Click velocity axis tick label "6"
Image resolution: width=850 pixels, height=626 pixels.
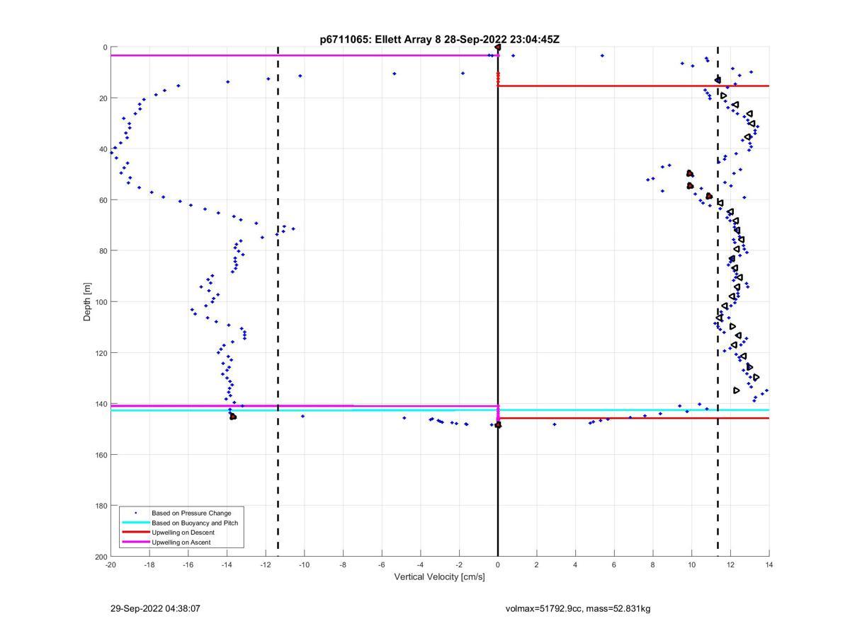coord(614,564)
